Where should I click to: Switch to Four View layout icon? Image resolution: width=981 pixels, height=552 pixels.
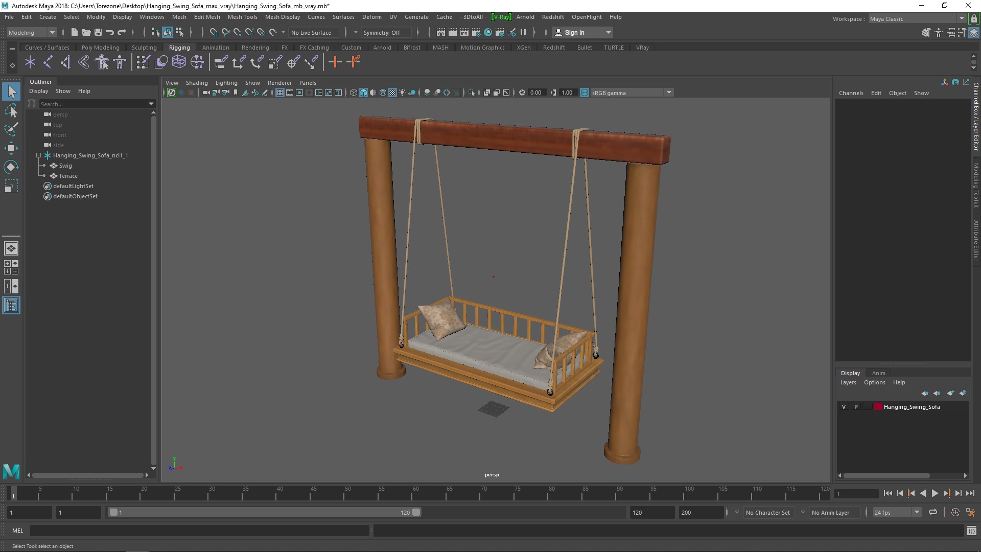click(x=11, y=267)
